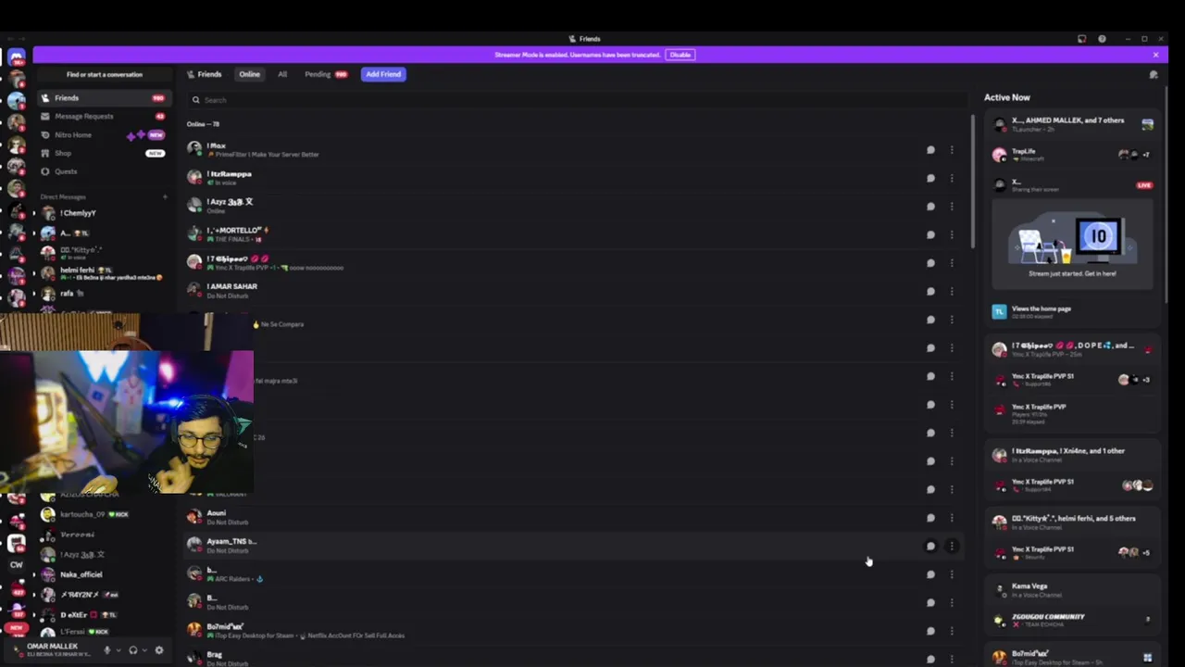
Task: Open the Help question mark icon
Action: pos(1102,39)
